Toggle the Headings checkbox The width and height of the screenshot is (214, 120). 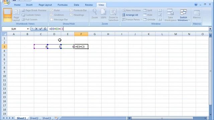pos(71,15)
